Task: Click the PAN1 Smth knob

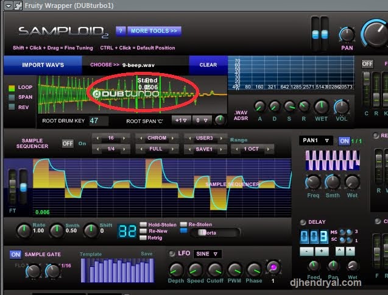Action: coord(333,182)
